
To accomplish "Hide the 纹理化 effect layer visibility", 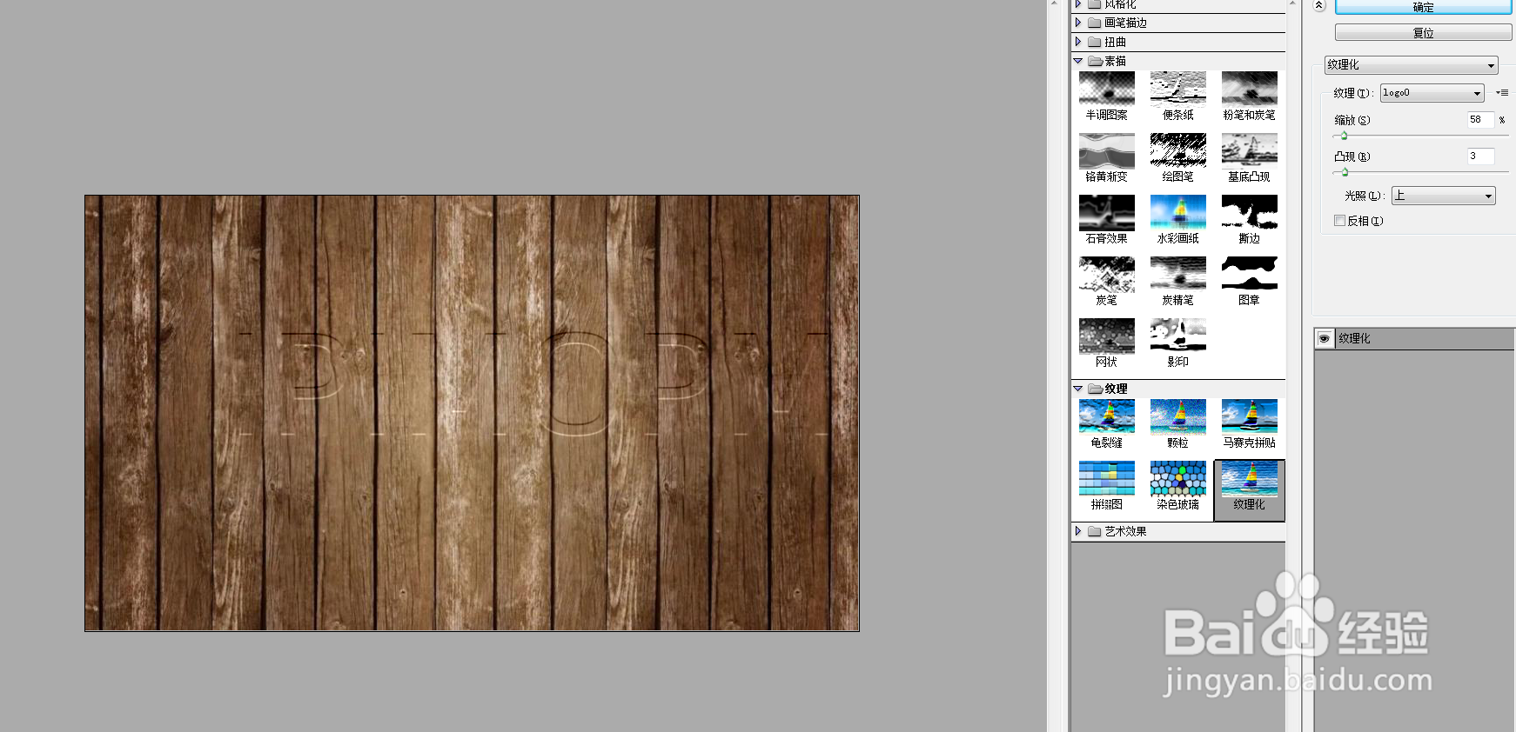I will pyautogui.click(x=1324, y=338).
